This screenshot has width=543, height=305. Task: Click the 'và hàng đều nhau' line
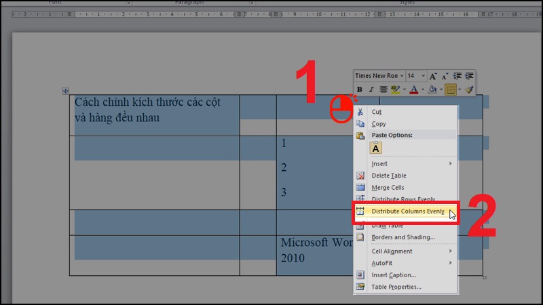(117, 117)
